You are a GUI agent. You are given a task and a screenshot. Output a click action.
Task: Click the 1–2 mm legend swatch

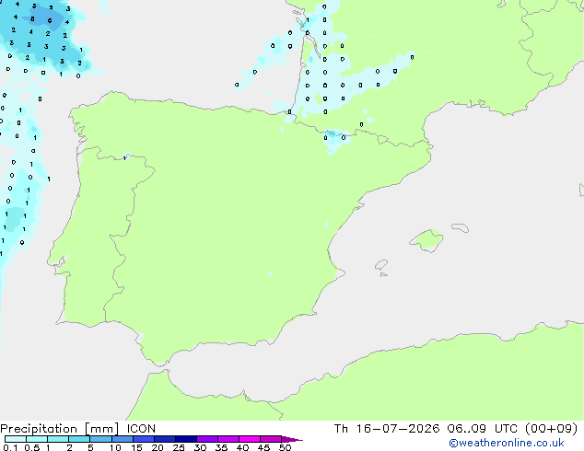tap(58, 439)
